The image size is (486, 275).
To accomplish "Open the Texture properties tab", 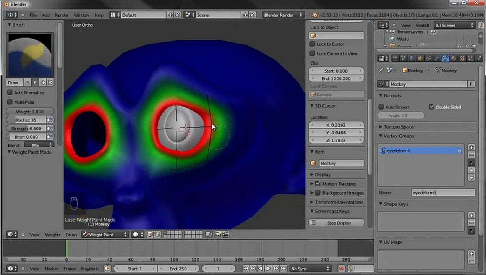I will click(462, 58).
